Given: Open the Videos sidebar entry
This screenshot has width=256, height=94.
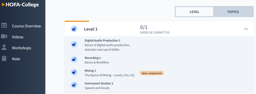Looking at the screenshot, I should click(18, 37).
